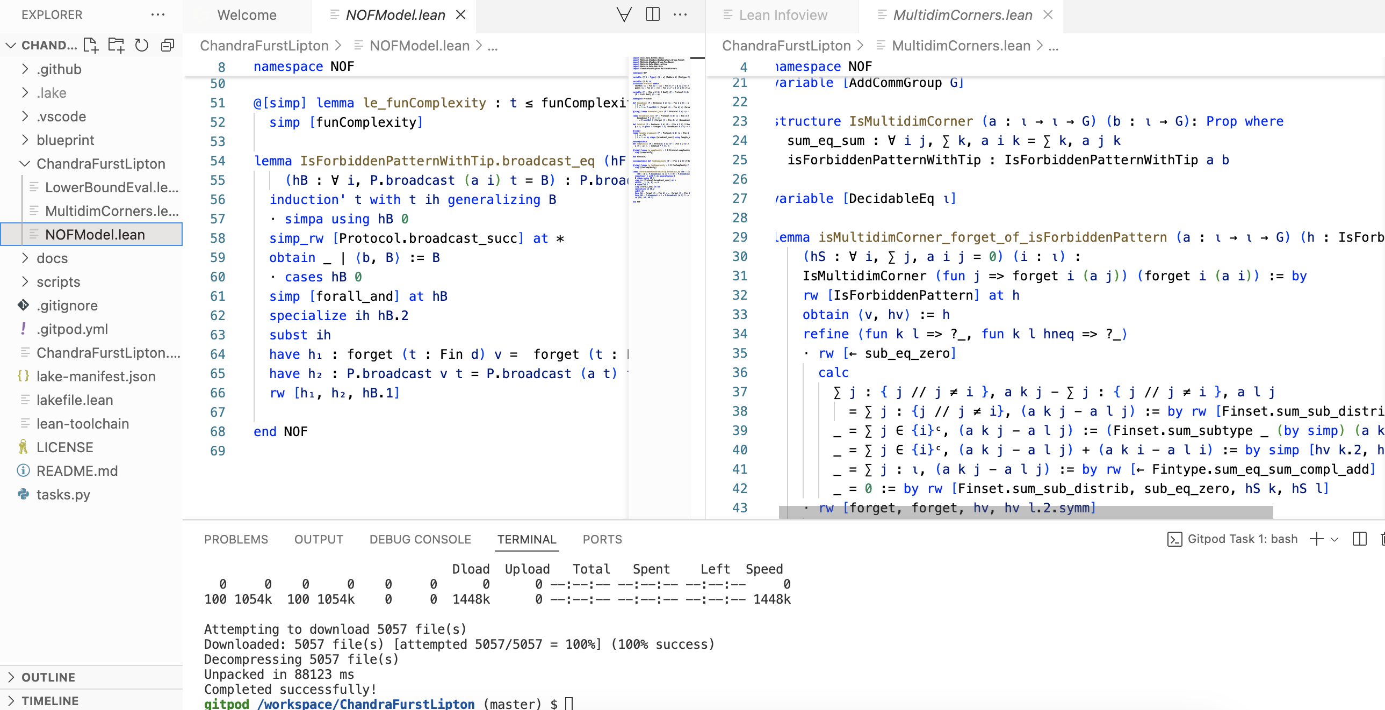Expand the TIMELINE section
This screenshot has width=1385, height=710.
(49, 701)
